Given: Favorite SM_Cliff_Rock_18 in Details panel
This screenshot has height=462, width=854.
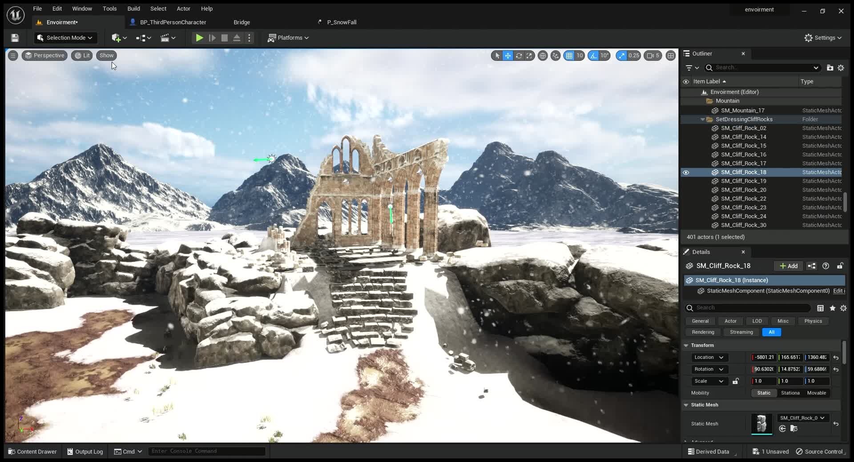Looking at the screenshot, I should point(833,308).
